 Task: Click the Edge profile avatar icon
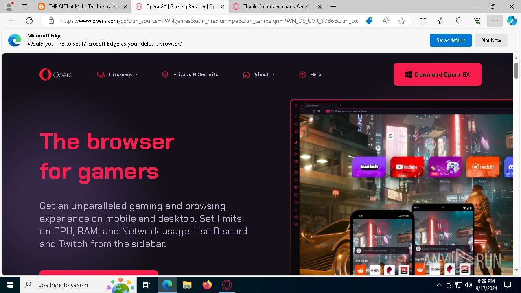(9, 7)
